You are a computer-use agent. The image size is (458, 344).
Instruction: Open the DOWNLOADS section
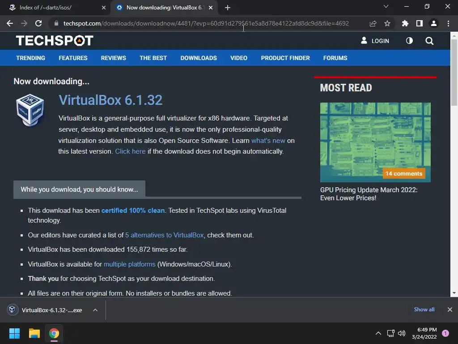(x=199, y=58)
